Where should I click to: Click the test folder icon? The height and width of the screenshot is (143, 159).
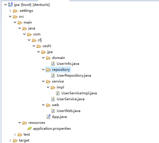[x=20, y=134]
